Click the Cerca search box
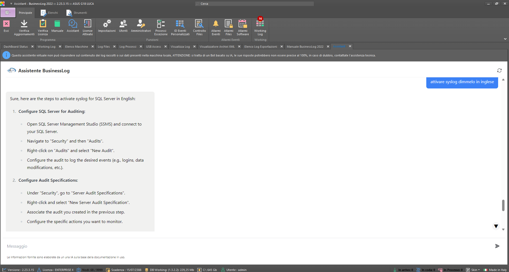The width and height of the screenshot is (509, 272). (254, 4)
